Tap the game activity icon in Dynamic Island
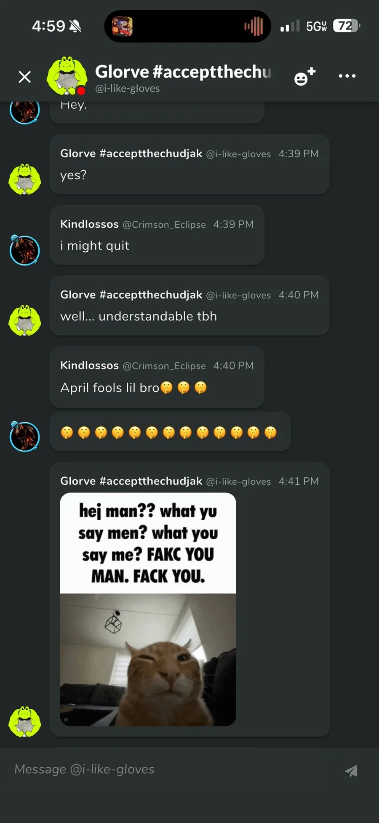 tap(122, 26)
